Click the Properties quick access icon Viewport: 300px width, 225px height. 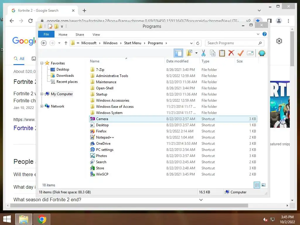pyautogui.click(x=50, y=26)
